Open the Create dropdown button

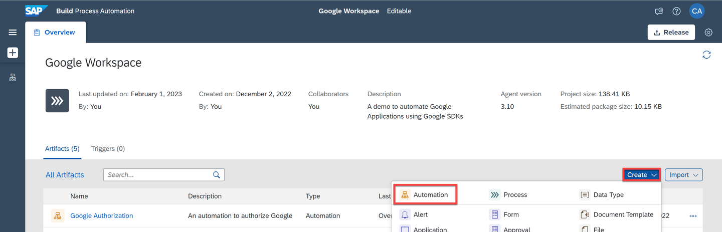(642, 175)
